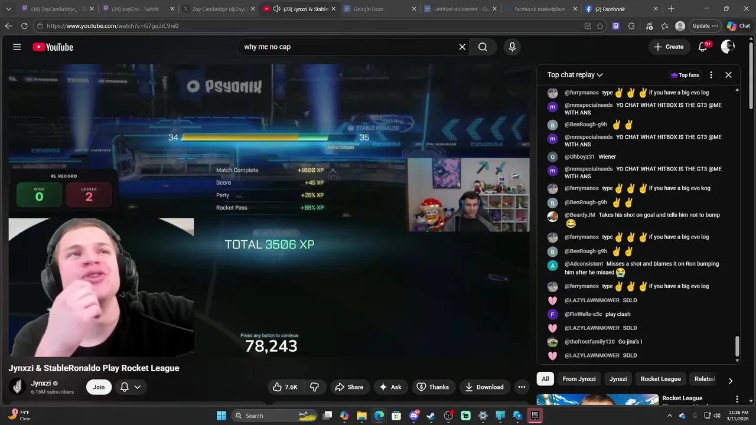Screen dimensions: 756x425
Task: Open the split screen apps icon
Action: pos(588,26)
